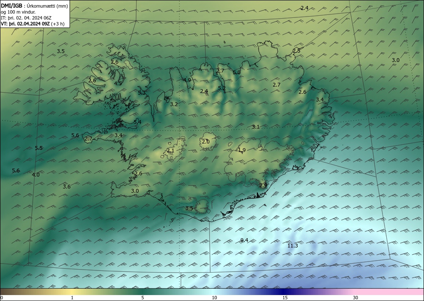Click the 4.9 value on the map

[187, 80]
